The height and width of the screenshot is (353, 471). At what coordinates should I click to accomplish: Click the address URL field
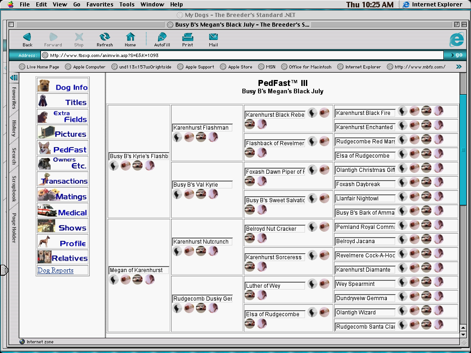point(244,55)
